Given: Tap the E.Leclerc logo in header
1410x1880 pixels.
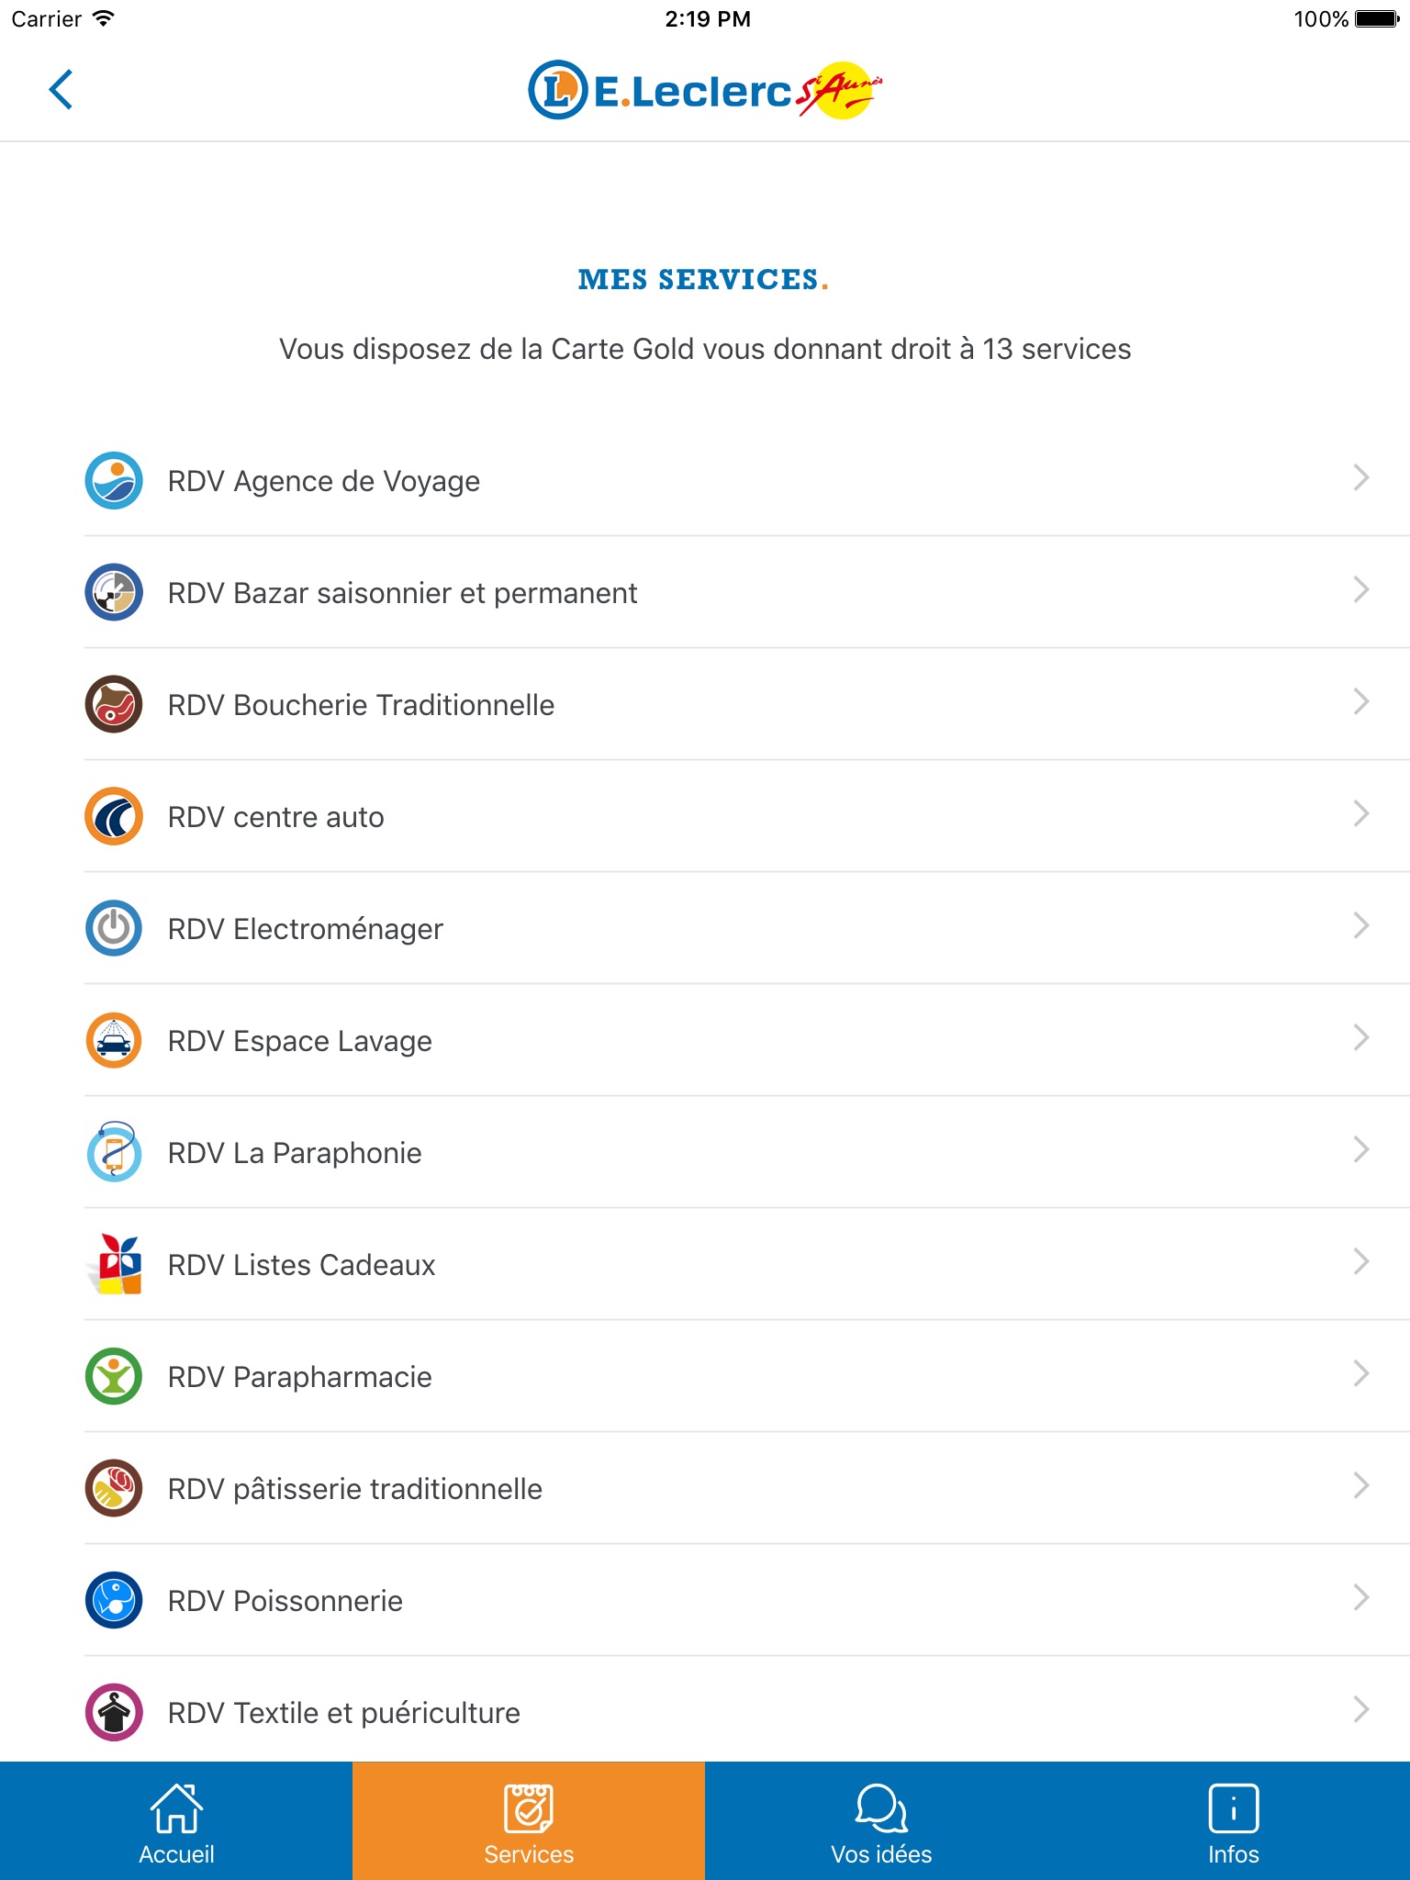Looking at the screenshot, I should 704,90.
